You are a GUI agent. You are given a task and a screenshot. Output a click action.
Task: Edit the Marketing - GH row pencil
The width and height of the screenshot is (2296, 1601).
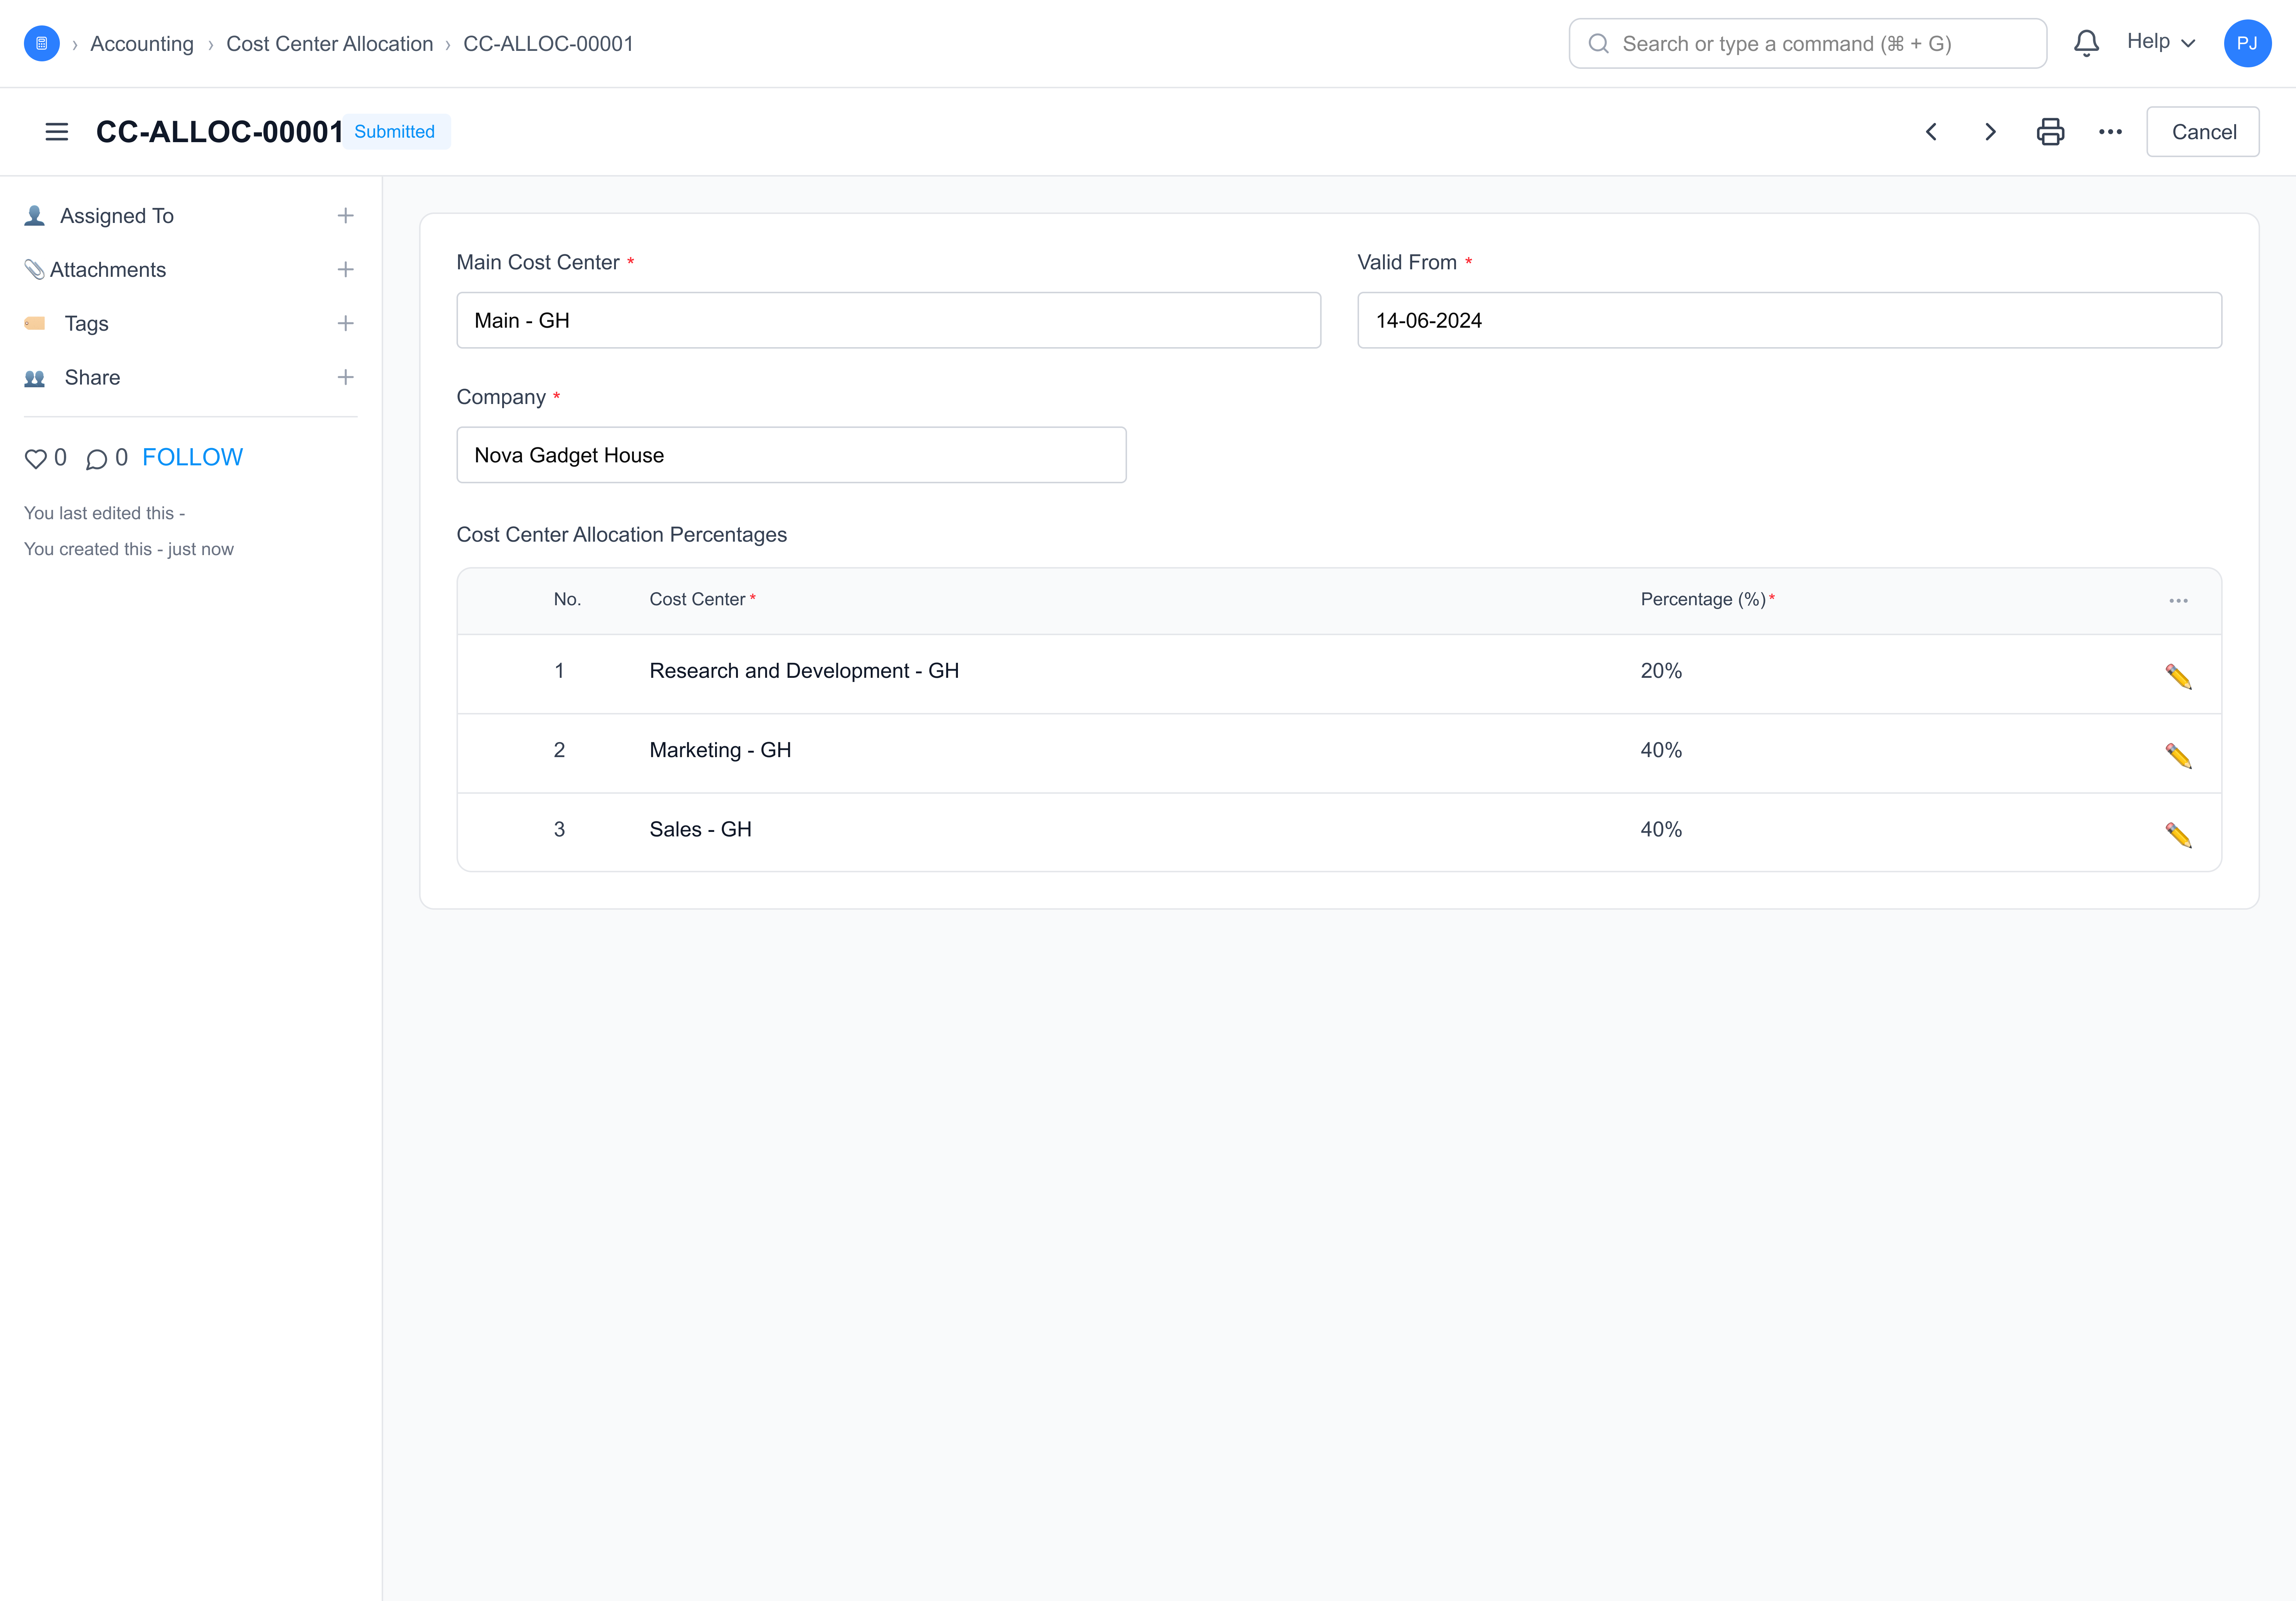point(2178,756)
